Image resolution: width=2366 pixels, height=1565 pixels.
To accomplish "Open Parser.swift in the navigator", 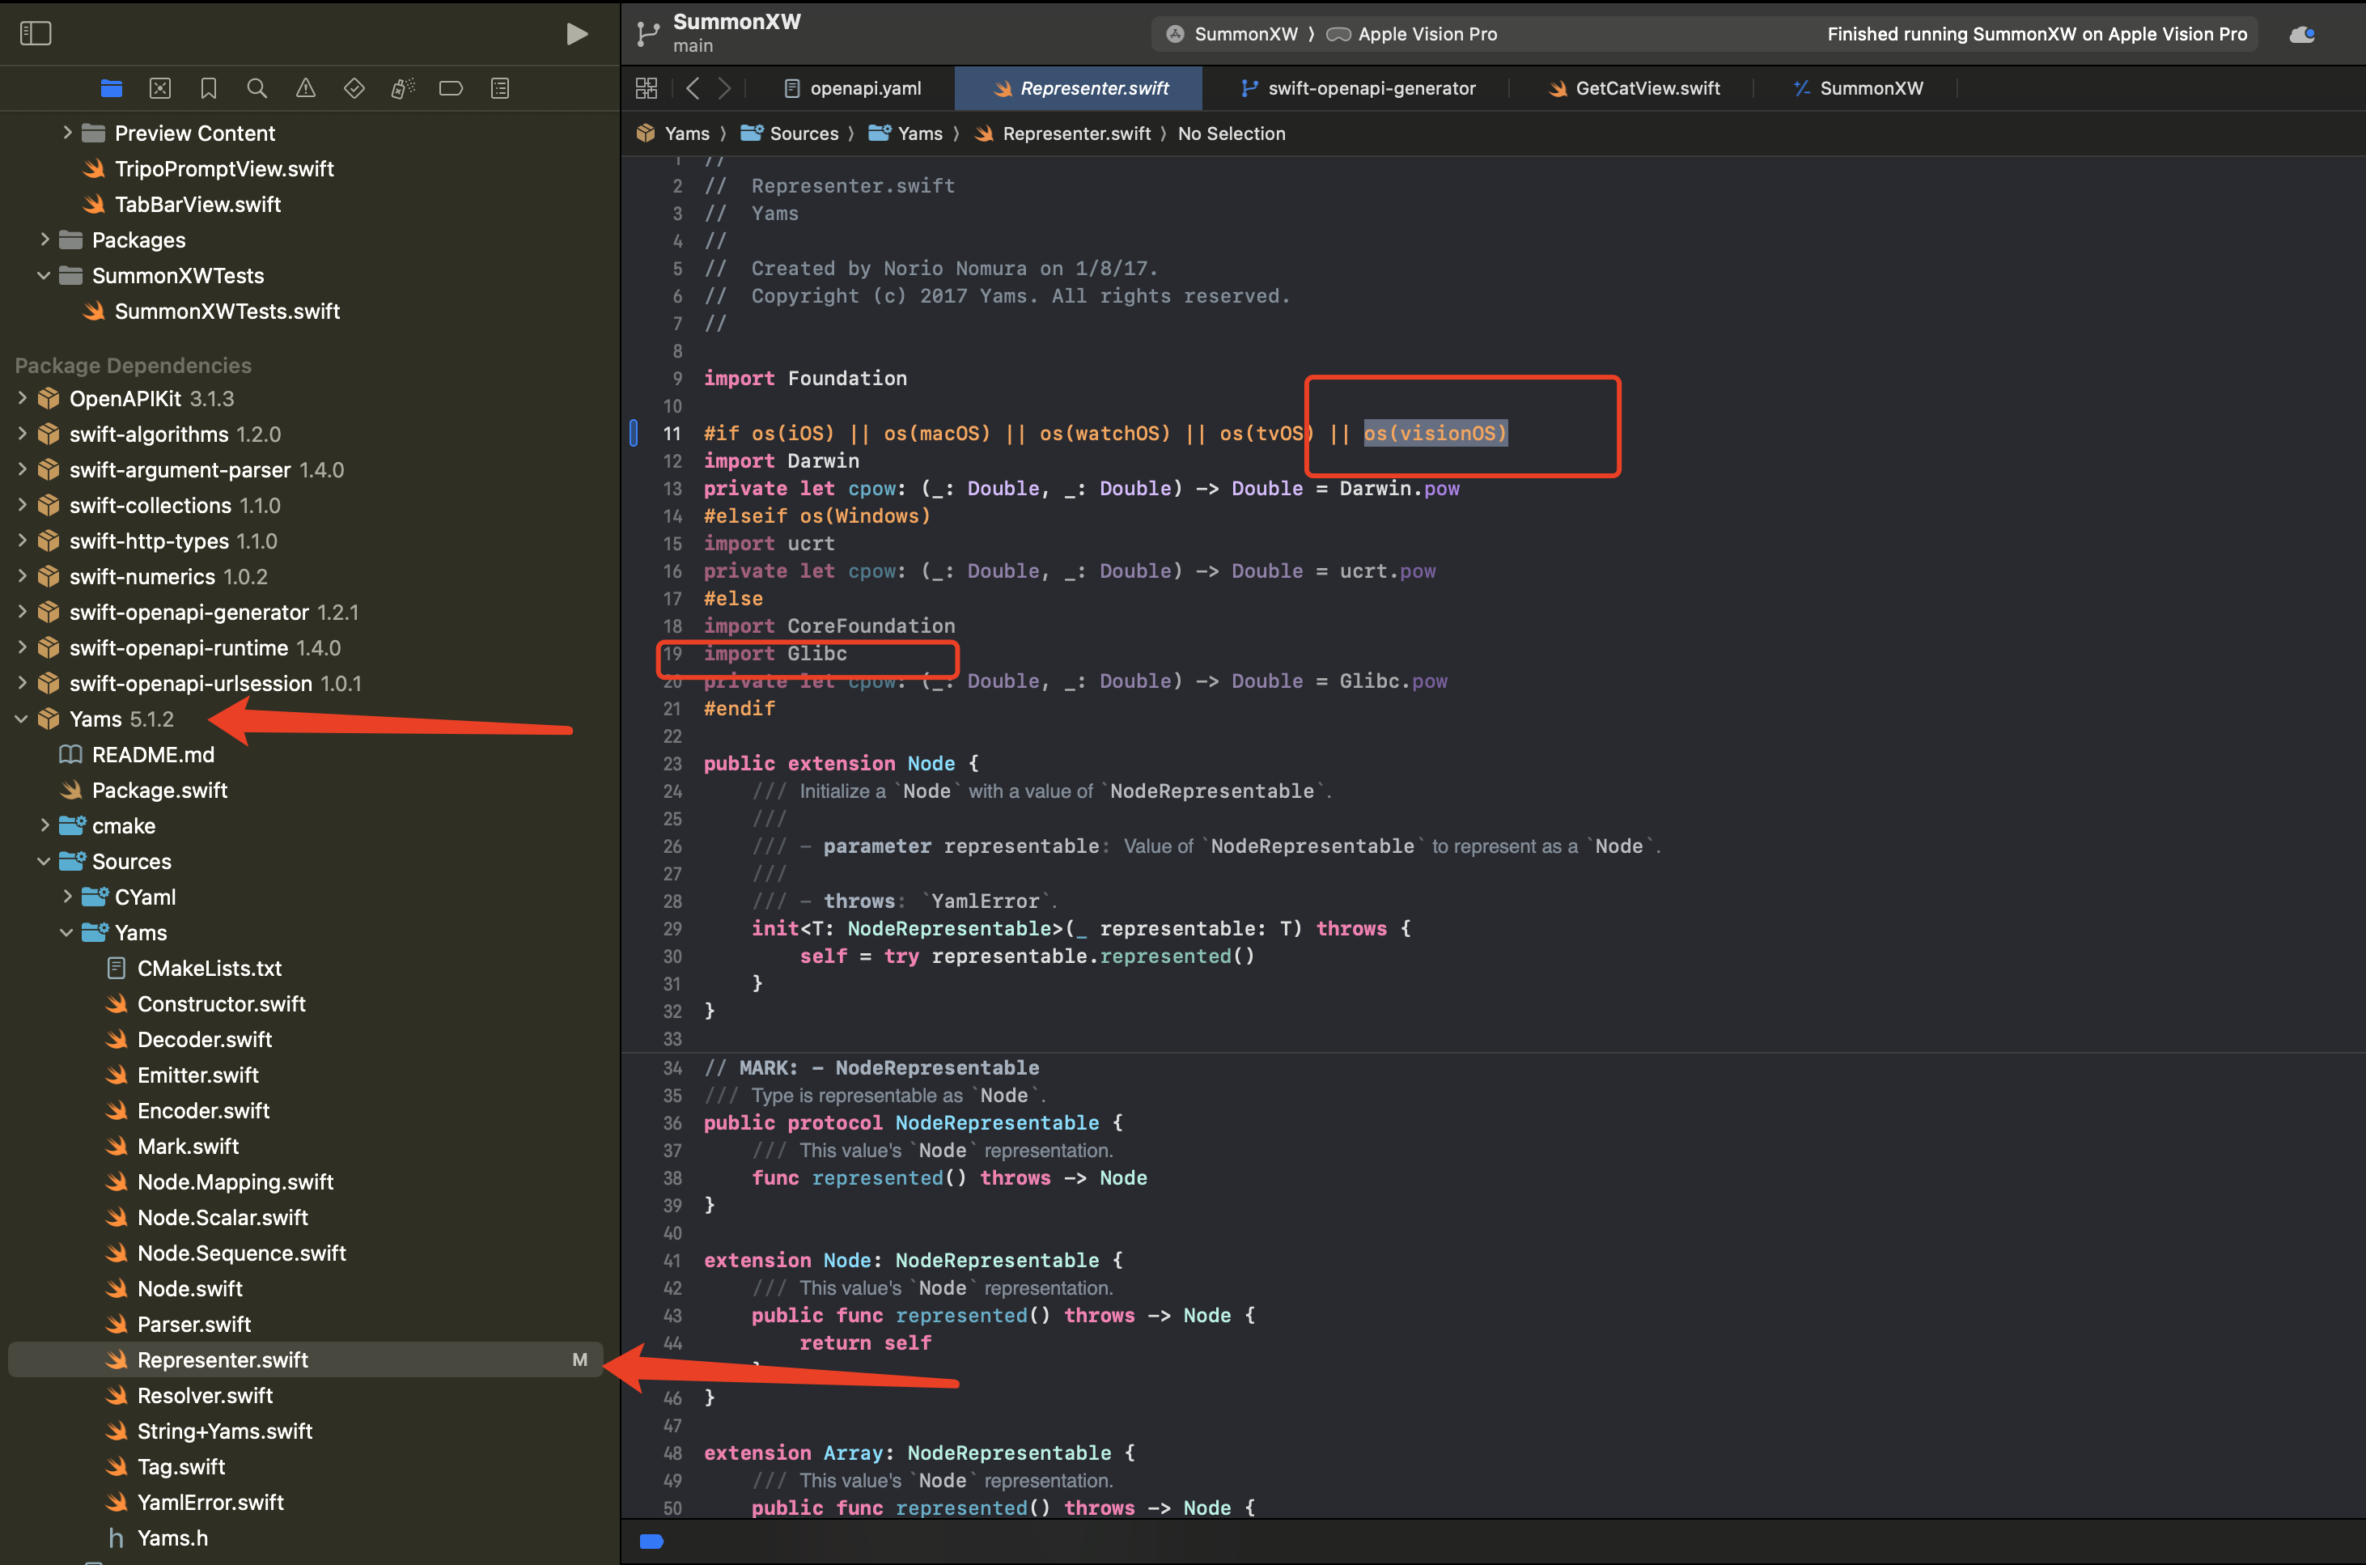I will 193,1324.
